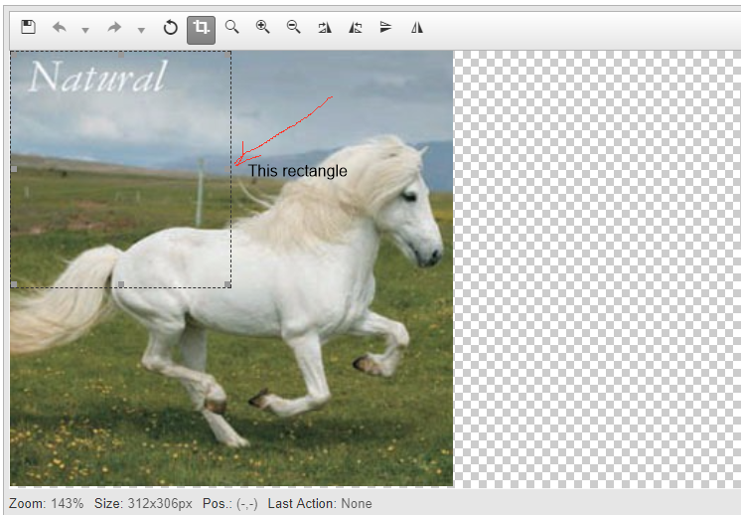Click the plain magnifier zoom-fit icon
The image size is (741, 515).
click(232, 27)
